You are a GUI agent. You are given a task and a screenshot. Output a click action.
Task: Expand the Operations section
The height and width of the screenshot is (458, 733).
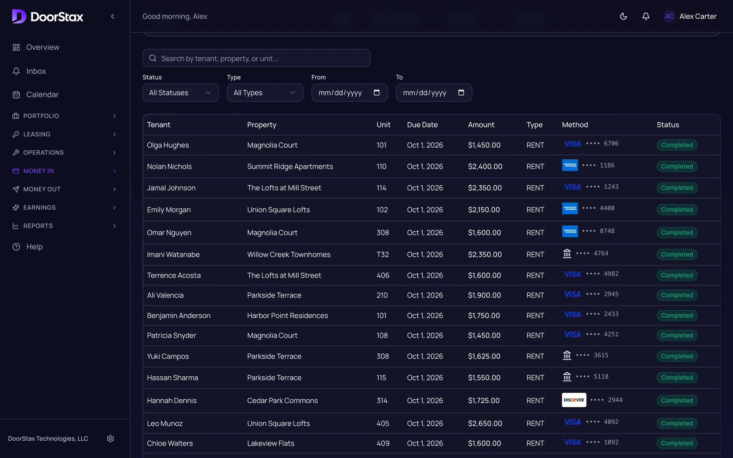click(x=65, y=152)
